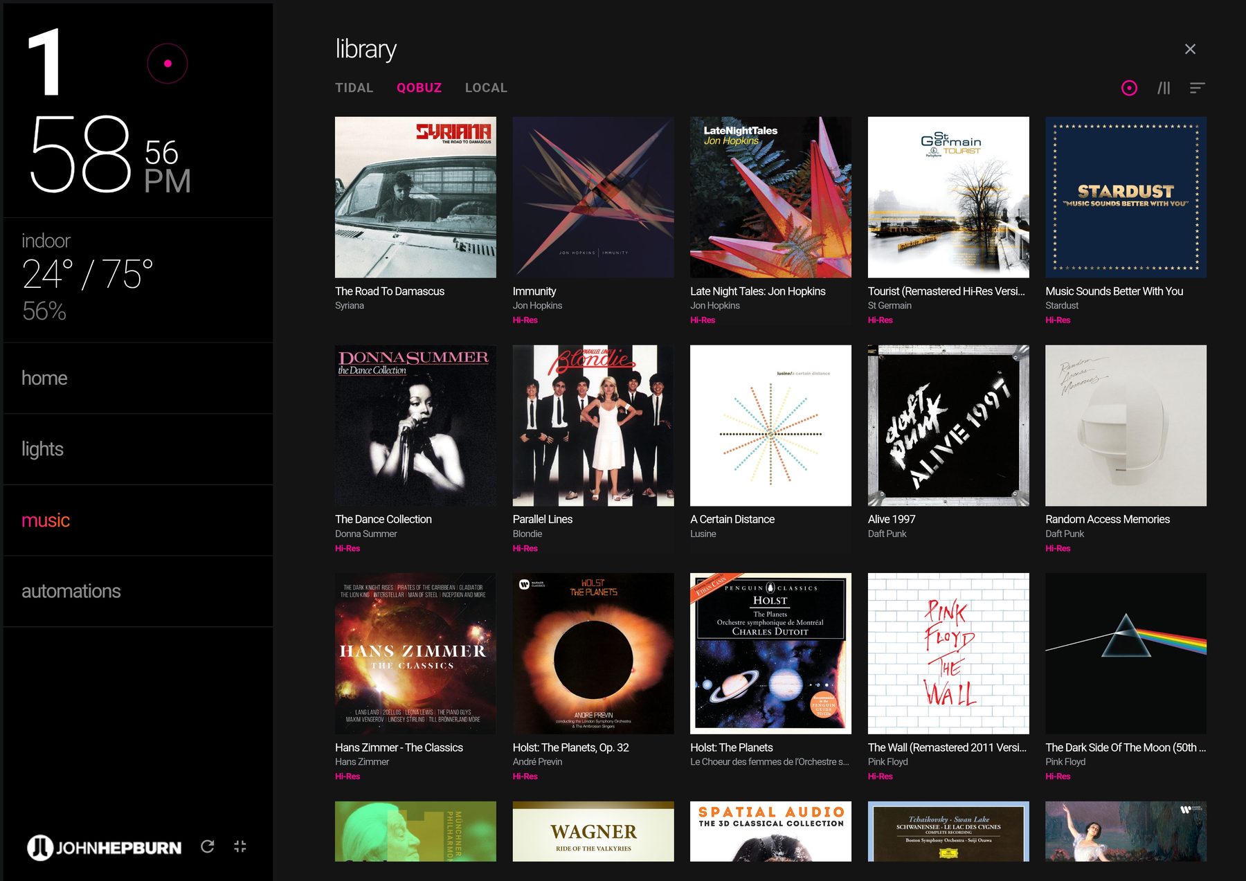Click the artist name "Lusine"

coord(703,534)
